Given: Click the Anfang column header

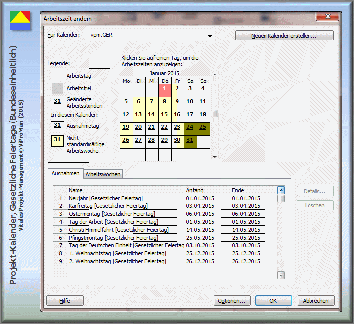Looking at the screenshot, I should (208, 190).
